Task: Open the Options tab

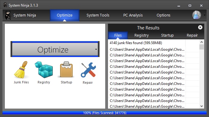Action: pyautogui.click(x=163, y=15)
